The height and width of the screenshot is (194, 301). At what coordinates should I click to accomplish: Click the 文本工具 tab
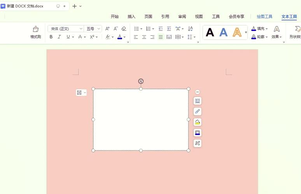[289, 17]
